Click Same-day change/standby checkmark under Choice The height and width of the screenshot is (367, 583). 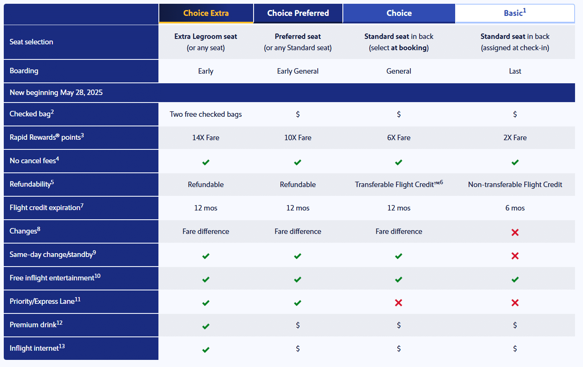[x=399, y=256]
